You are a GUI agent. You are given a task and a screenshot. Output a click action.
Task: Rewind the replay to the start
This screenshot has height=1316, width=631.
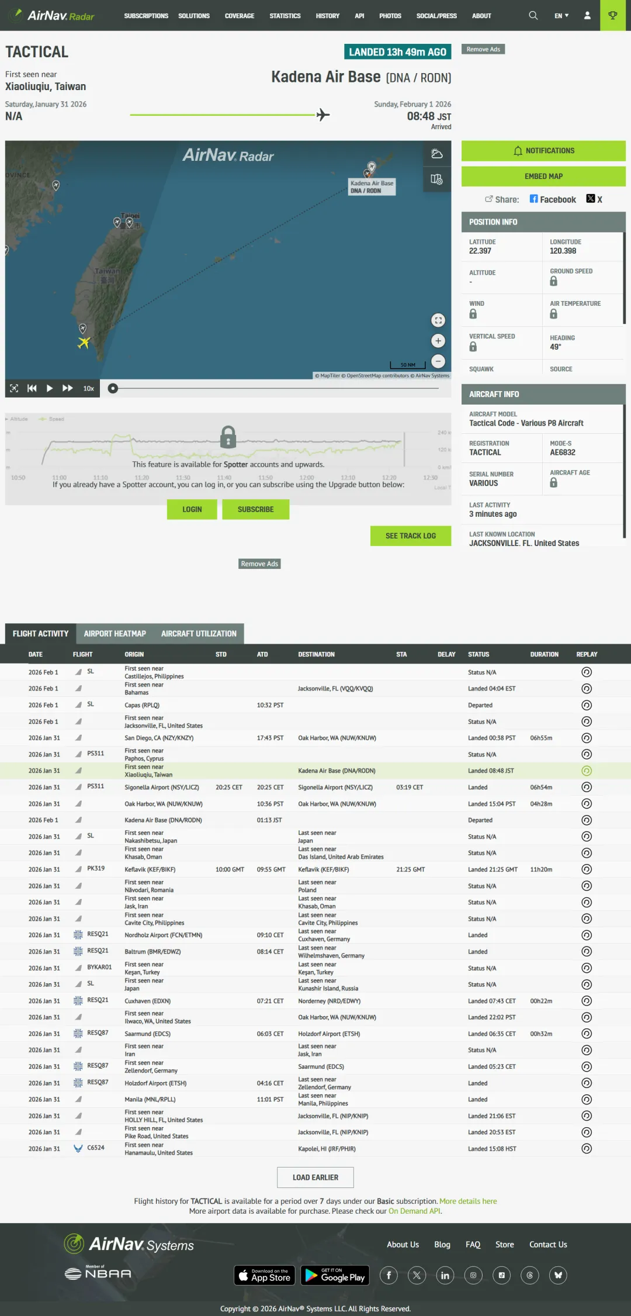(32, 388)
